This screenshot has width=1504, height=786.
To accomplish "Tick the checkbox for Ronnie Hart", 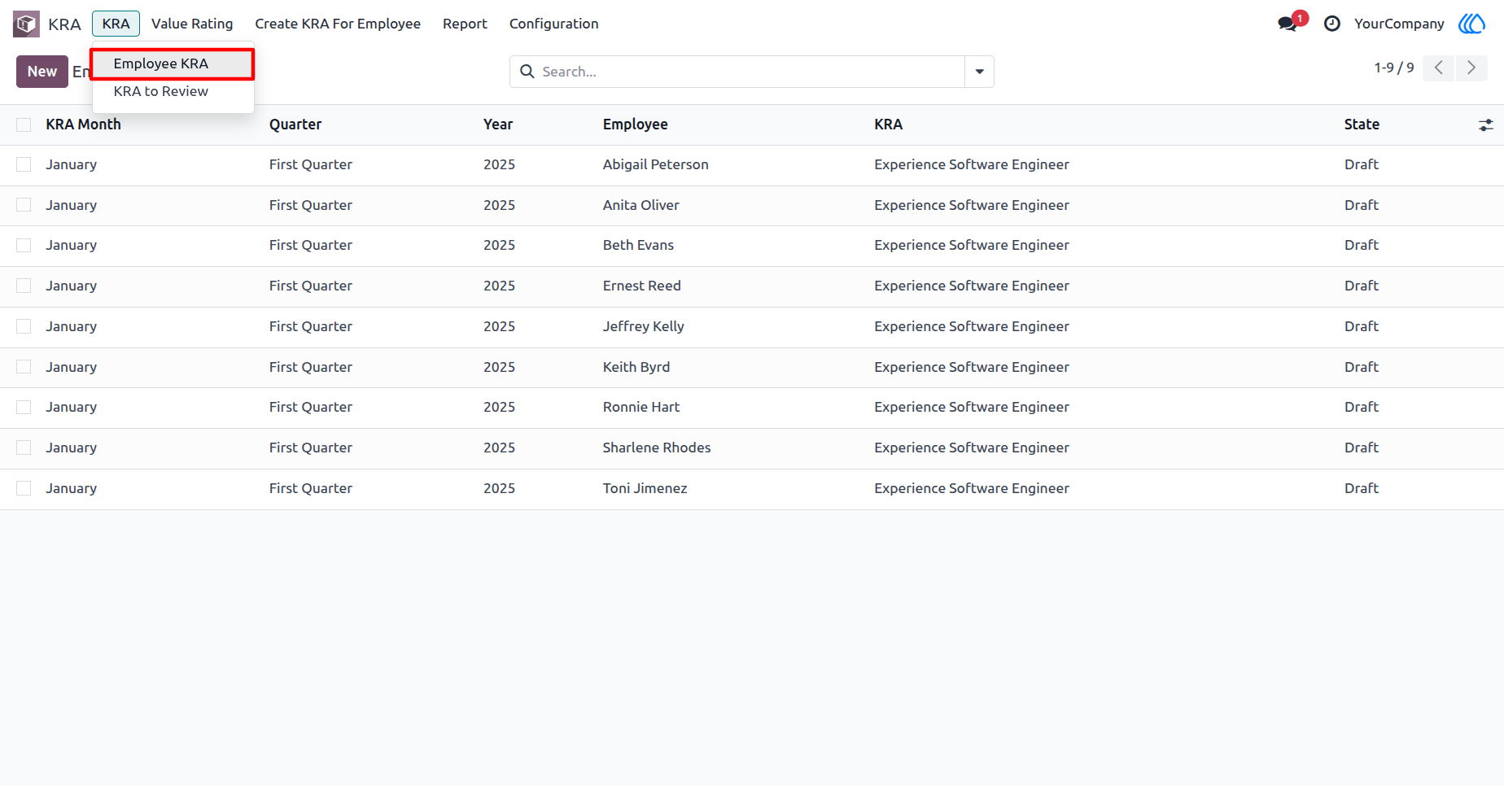I will [24, 407].
